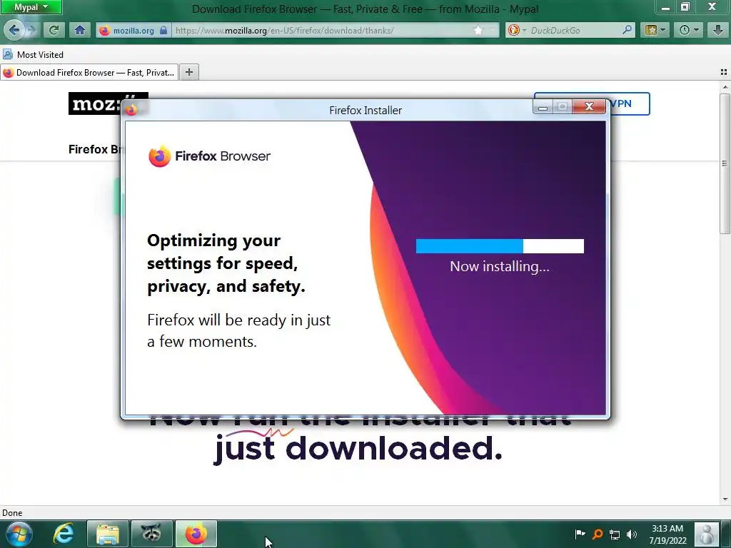Open a new tab with plus
This screenshot has height=548, width=731.
188,72
